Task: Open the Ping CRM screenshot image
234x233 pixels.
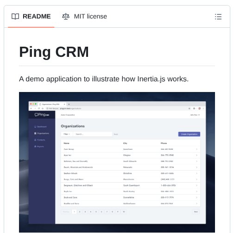Action: pyautogui.click(x=117, y=162)
